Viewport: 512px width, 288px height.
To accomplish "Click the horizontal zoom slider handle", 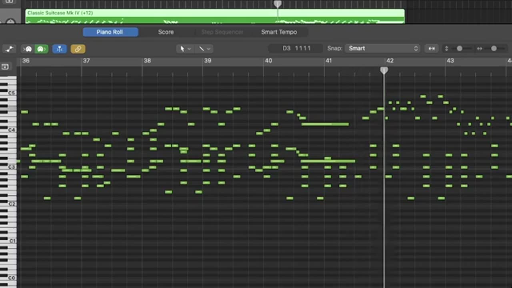I will [494, 48].
